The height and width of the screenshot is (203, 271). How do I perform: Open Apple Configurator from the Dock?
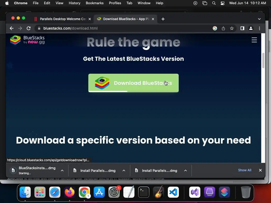tap(210, 192)
